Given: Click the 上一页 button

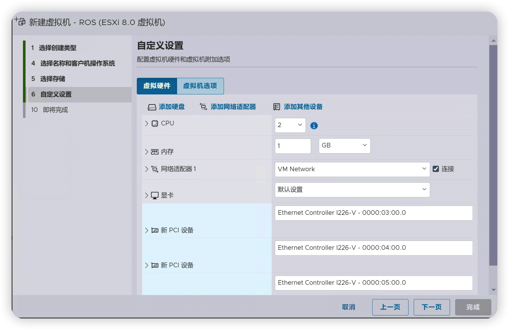Looking at the screenshot, I should click(390, 307).
